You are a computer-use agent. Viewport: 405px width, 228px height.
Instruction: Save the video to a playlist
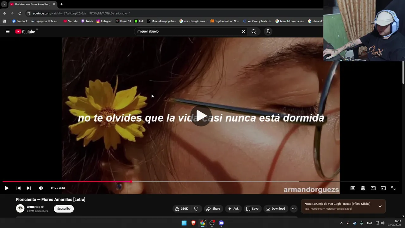click(252, 209)
